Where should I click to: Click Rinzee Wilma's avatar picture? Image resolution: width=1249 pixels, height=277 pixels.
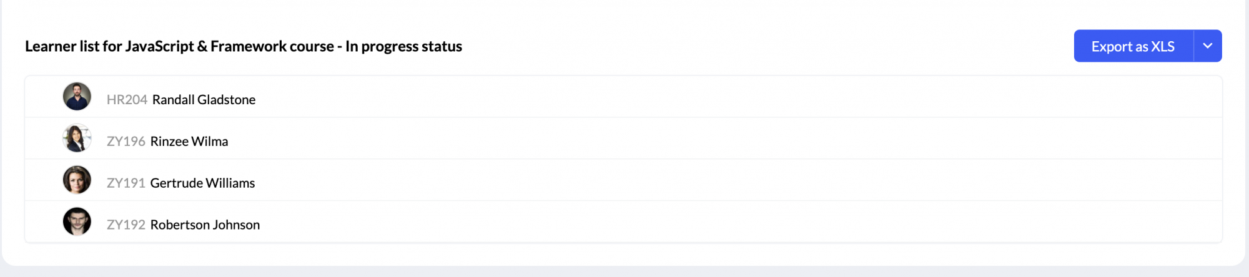click(x=77, y=138)
